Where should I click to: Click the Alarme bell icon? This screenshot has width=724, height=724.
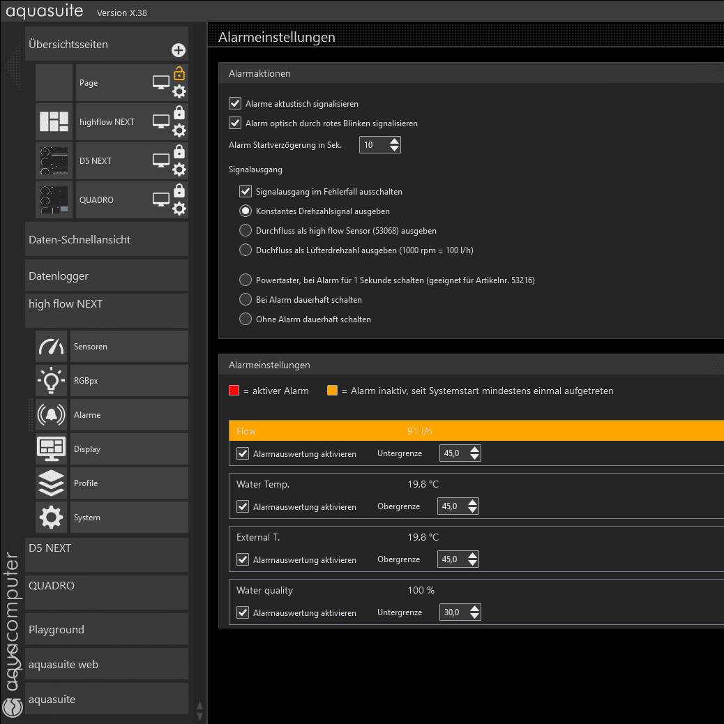[x=51, y=414]
